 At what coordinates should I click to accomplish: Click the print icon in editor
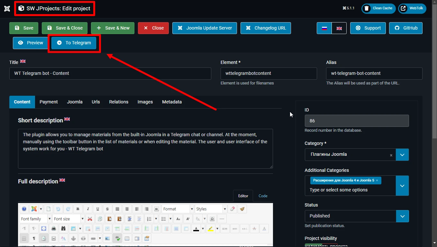pos(54,229)
